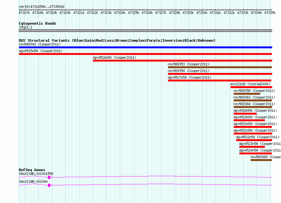This screenshot has width=281, height=203.
Task: Select the nsv569358 (Cooper2011) label
Action: (x=254, y=91)
